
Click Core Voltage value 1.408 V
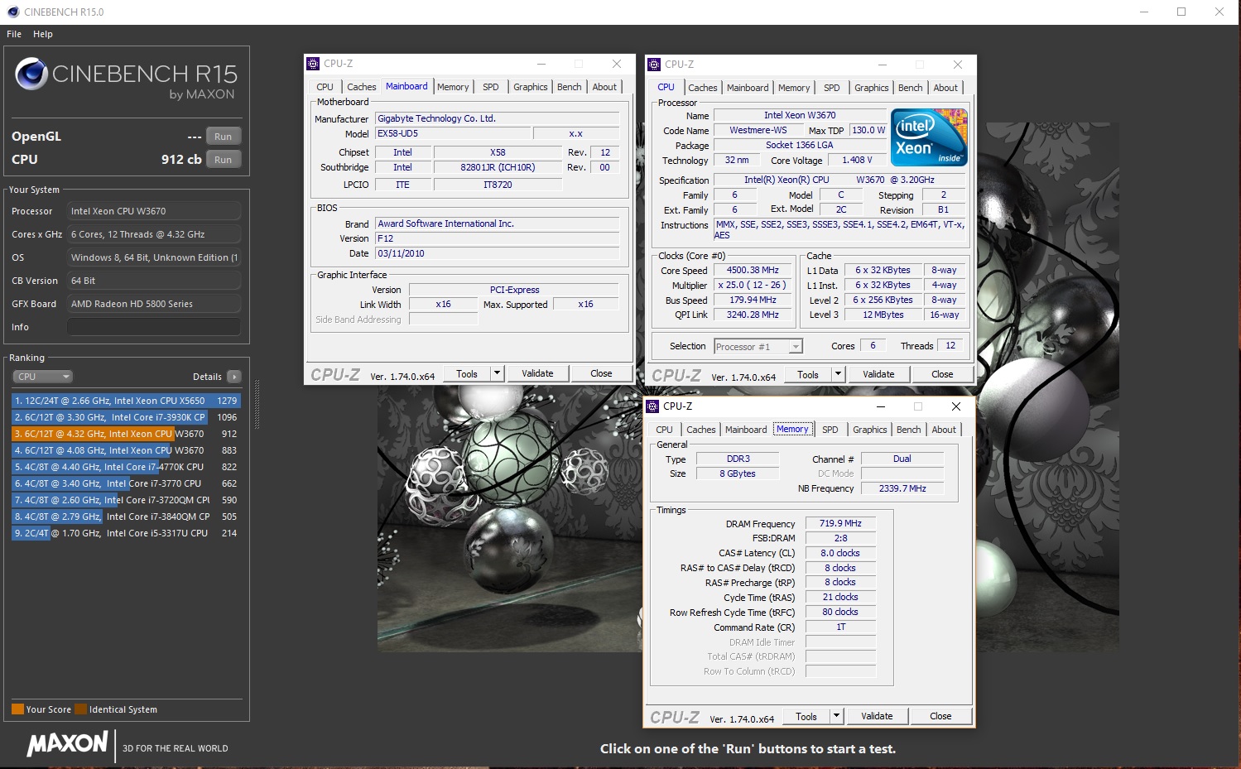[x=857, y=160]
